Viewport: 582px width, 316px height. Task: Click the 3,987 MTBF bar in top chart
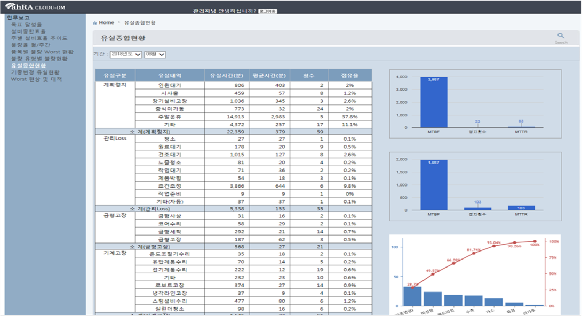(434, 102)
